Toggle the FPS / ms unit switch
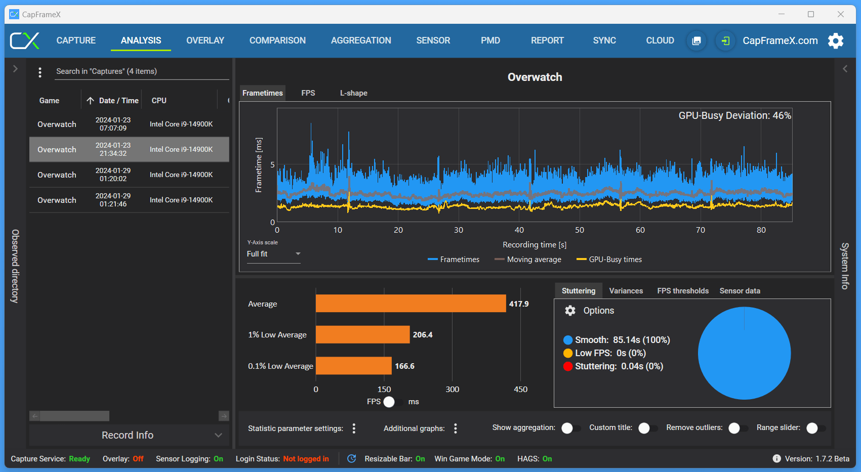Viewport: 861px width, 472px height. coord(393,402)
